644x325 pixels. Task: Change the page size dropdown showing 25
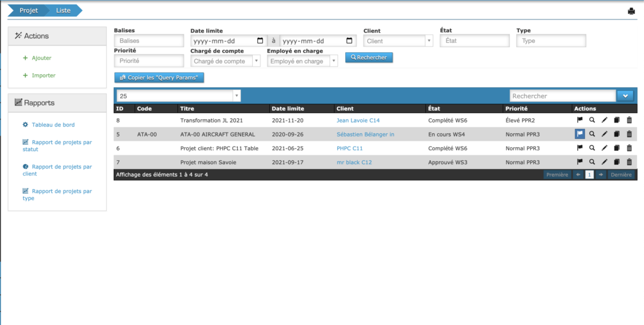pyautogui.click(x=178, y=96)
